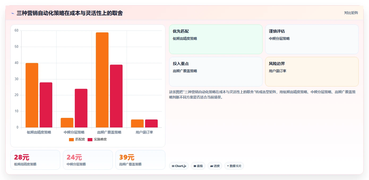369x180 pixels.
Task: Click the icon in 进度 tag
Action: tap(212, 166)
